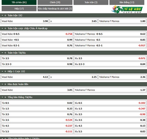This screenshot has width=147, height=139.
Task: Collapse the Toàn trận Tài/Xỉu section
Action: pyautogui.click(x=2, y=53)
